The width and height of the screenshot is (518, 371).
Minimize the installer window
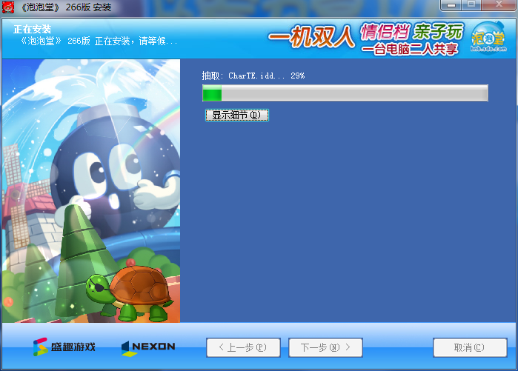[x=451, y=5]
